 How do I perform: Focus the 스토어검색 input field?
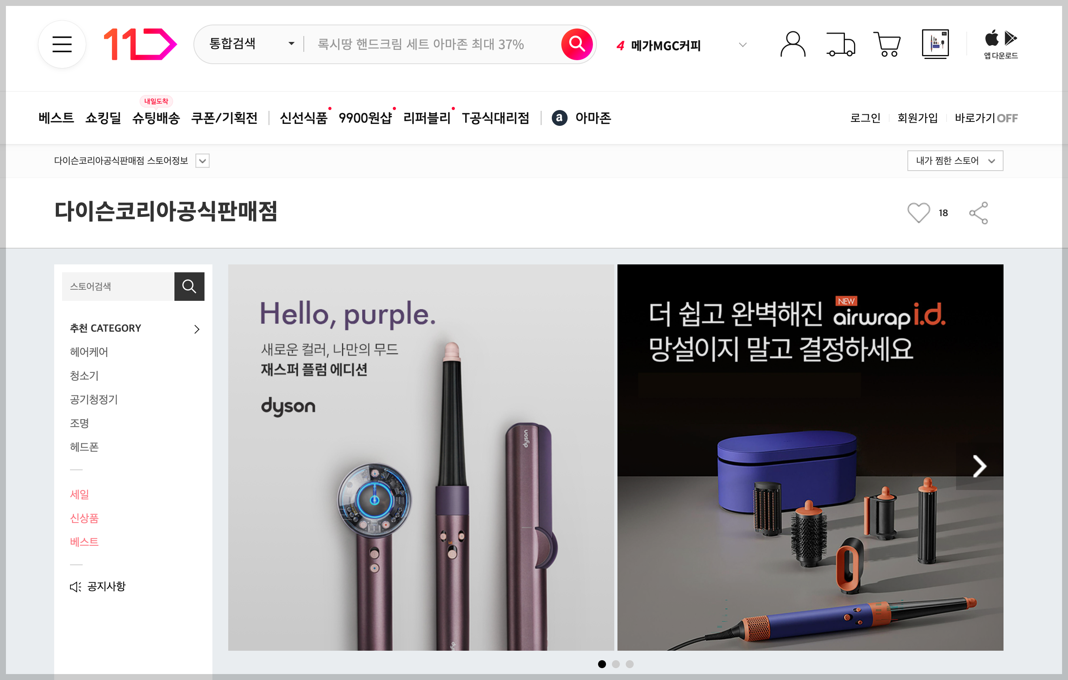(x=118, y=286)
